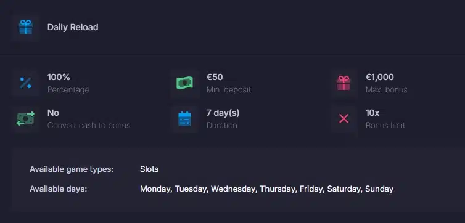The width and height of the screenshot is (465, 223).
Task: Click the blue gift icon beside Daily Reload
Action: (x=25, y=27)
